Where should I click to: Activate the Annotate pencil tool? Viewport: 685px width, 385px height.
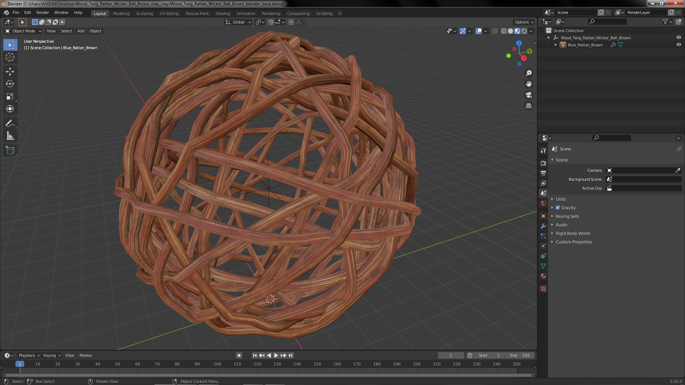(x=10, y=124)
